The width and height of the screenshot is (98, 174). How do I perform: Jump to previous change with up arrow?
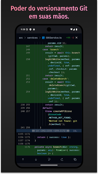tap(23, 160)
